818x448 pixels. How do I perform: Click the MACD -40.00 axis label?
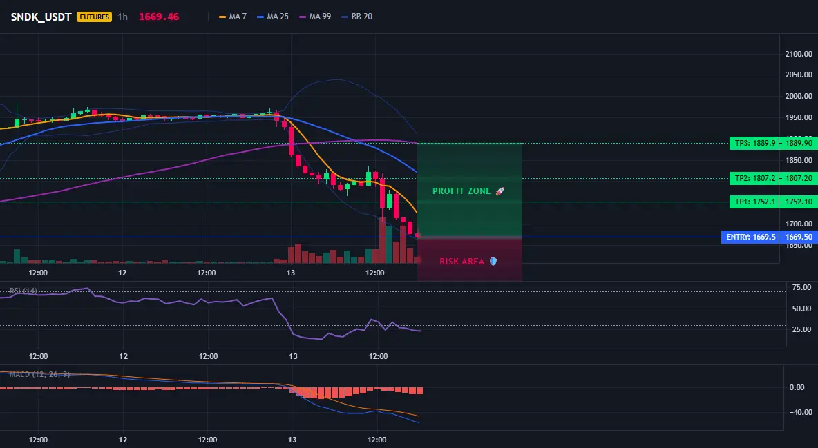[800, 413]
